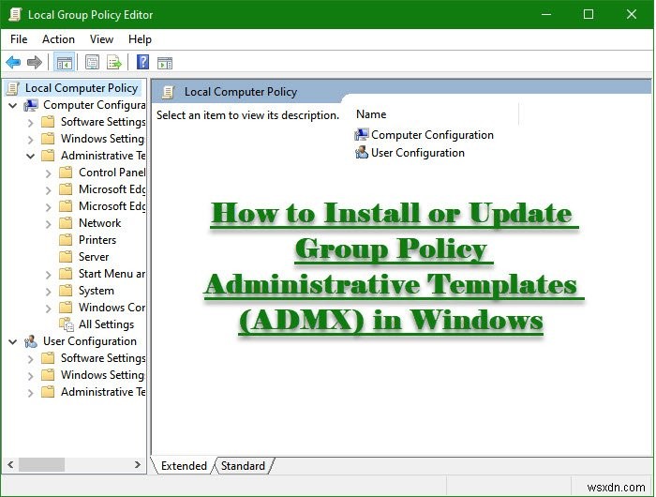Image resolution: width=656 pixels, height=497 pixels.
Task: Open the Help menu
Action: click(x=141, y=39)
